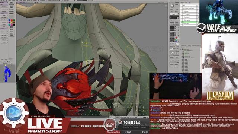
Task: Activate the scale 's' transform icon
Action: [x=178, y=27]
